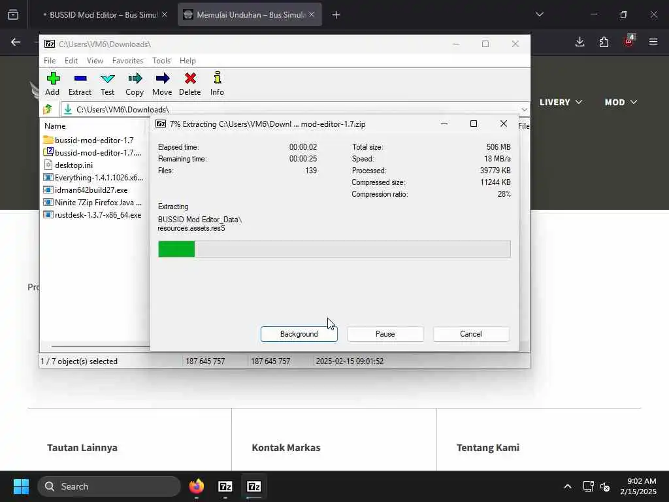Select rustdesk-1.3.7-x86_64.exe file
Image resolution: width=669 pixels, height=502 pixels.
[x=93, y=214]
